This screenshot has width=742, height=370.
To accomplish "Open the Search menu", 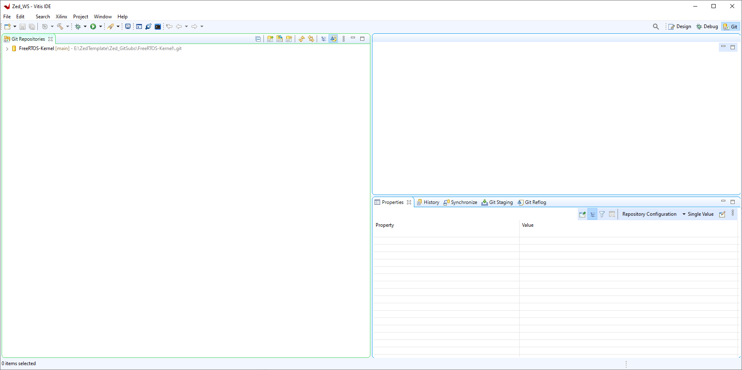I will click(43, 17).
